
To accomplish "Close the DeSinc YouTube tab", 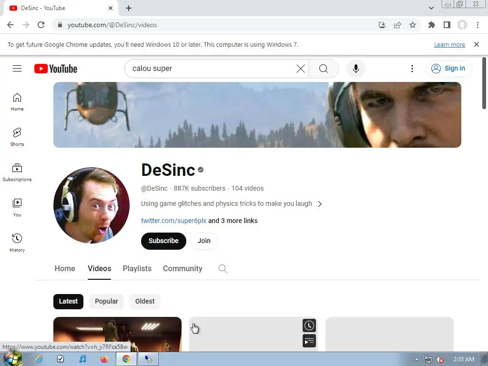I will click(111, 8).
